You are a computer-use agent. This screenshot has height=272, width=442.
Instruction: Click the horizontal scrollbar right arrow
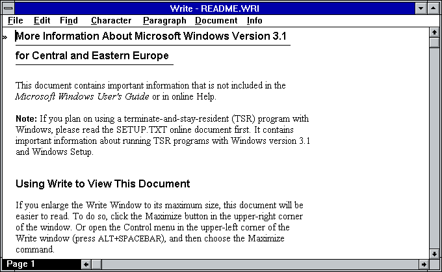pyautogui.click(x=424, y=264)
